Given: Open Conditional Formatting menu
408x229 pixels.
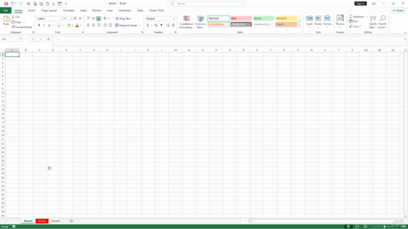Looking at the screenshot, I should coord(186,22).
